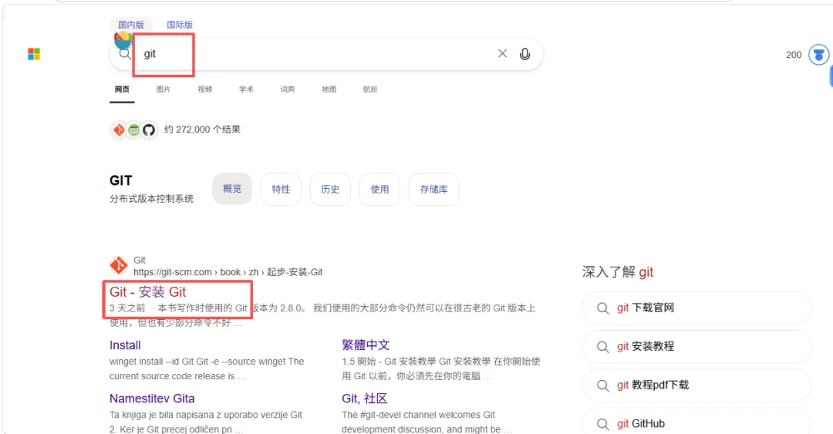Open the 视频 results tab
833x434 pixels.
[205, 89]
